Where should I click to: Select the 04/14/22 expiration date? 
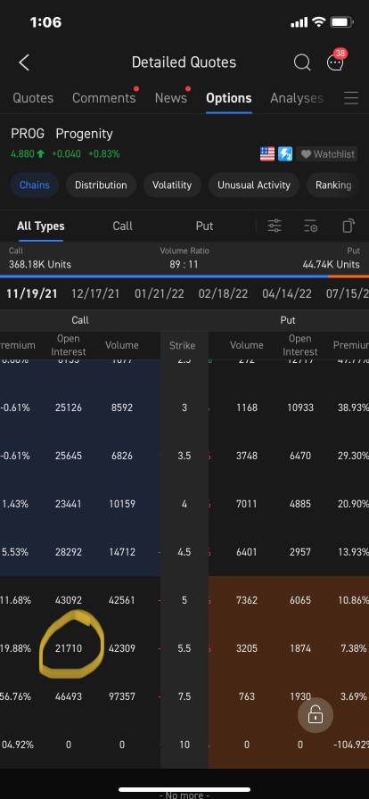(x=287, y=293)
